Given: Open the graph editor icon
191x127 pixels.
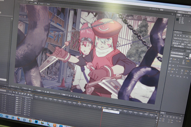Looking at the screenshot, I should tap(31, 95).
